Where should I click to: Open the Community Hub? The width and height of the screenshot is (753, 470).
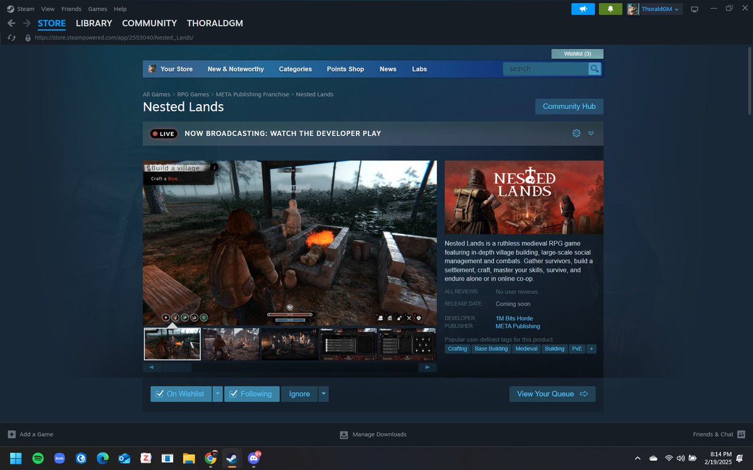(x=569, y=106)
